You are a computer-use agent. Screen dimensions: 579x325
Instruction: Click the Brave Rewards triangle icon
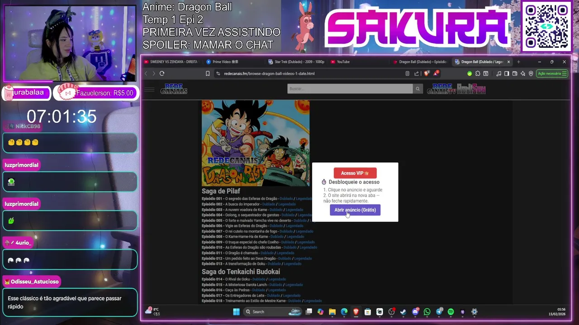[x=436, y=74]
